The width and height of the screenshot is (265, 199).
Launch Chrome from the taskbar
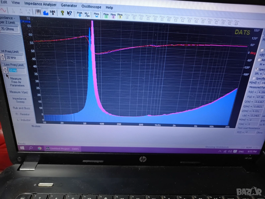click(40, 148)
